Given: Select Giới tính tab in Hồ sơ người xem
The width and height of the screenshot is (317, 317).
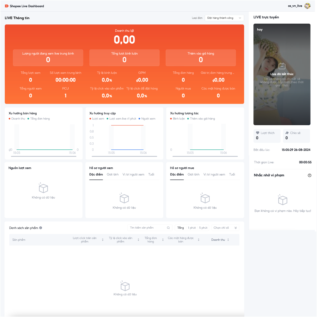Looking at the screenshot, I should (113, 174).
